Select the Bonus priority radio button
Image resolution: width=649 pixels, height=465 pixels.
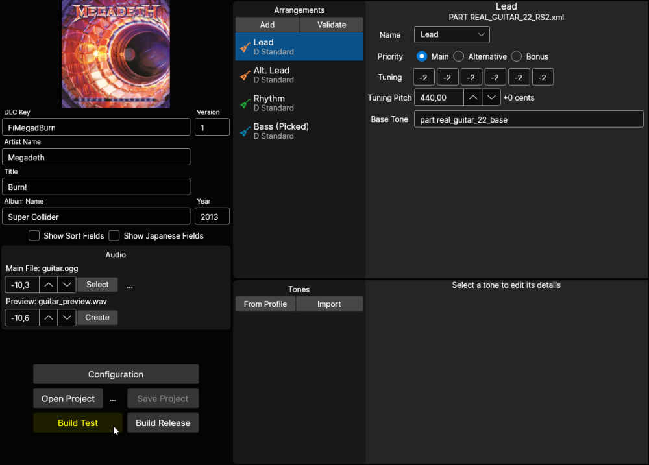[x=517, y=56]
